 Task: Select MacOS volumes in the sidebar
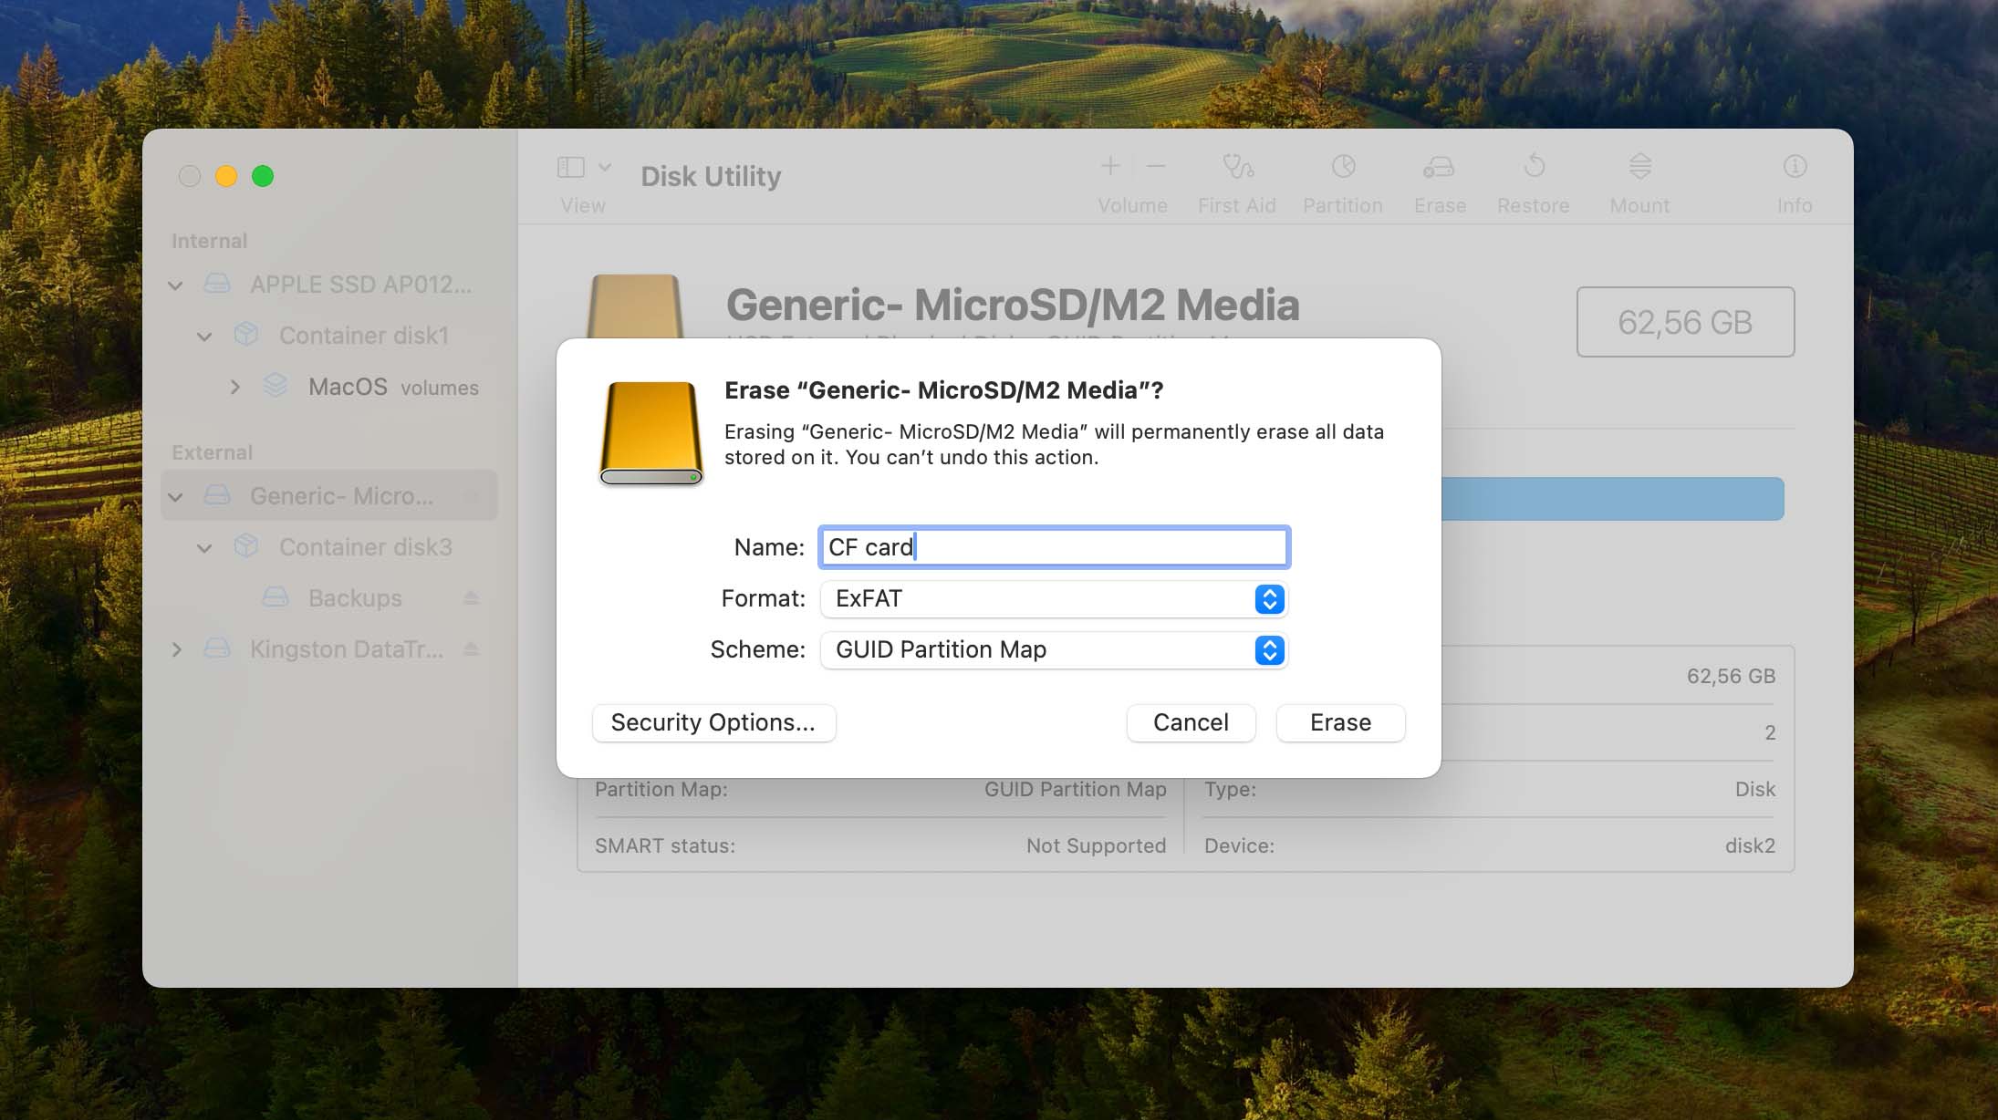[x=329, y=387]
